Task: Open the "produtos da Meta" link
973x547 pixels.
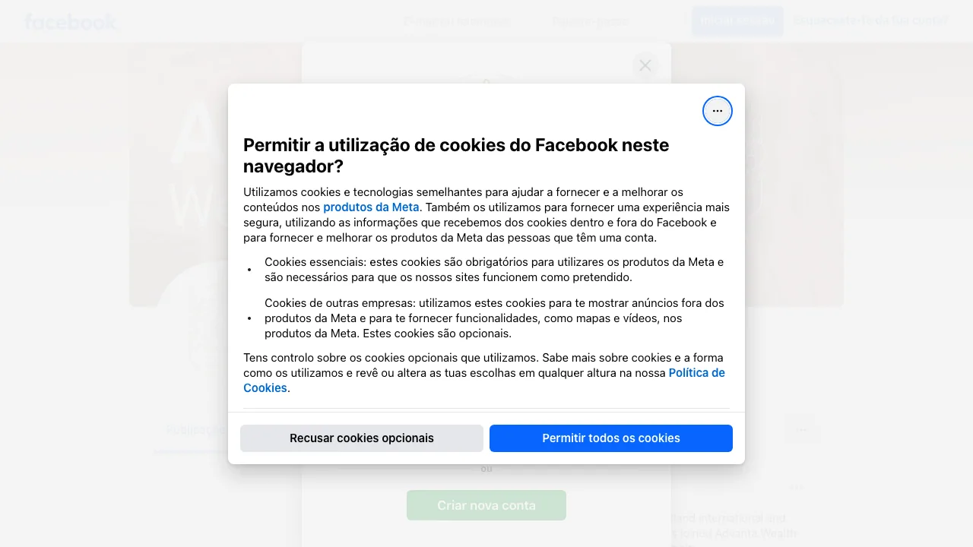Action: [x=371, y=207]
